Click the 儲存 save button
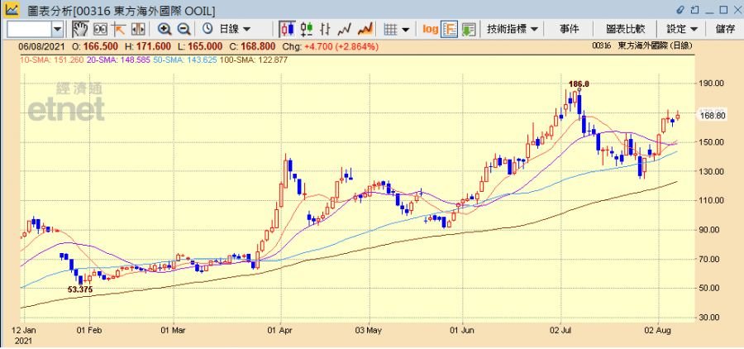Image resolution: width=744 pixels, height=349 pixels. [x=725, y=29]
